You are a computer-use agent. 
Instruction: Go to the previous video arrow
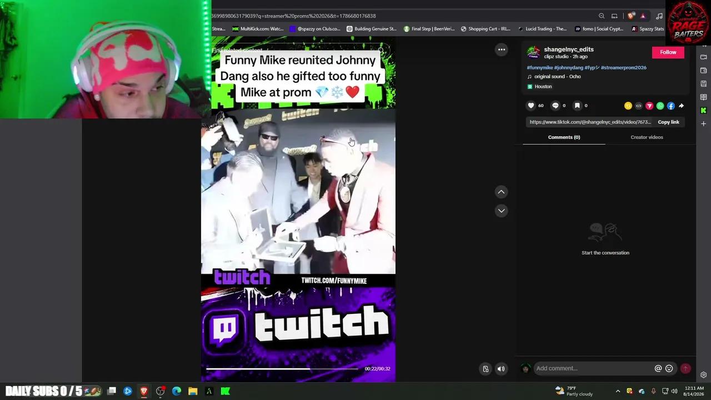(501, 192)
